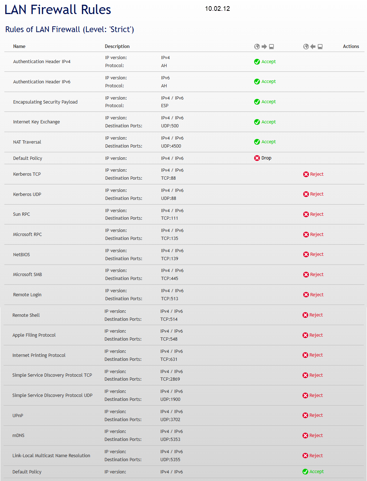This screenshot has width=367, height=481.
Task: Click the Reject label for the UPnP rule
Action: pos(316,415)
